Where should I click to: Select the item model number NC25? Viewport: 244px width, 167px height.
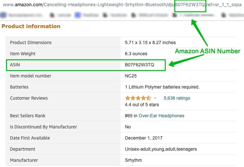[x=131, y=76]
